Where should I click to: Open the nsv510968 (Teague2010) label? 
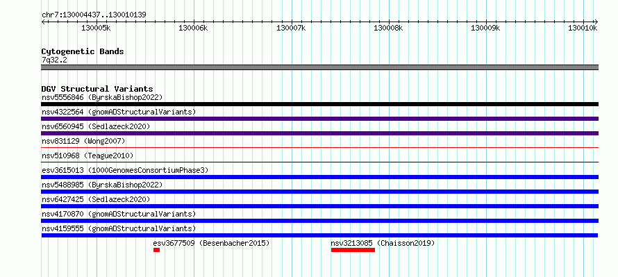coord(87,156)
